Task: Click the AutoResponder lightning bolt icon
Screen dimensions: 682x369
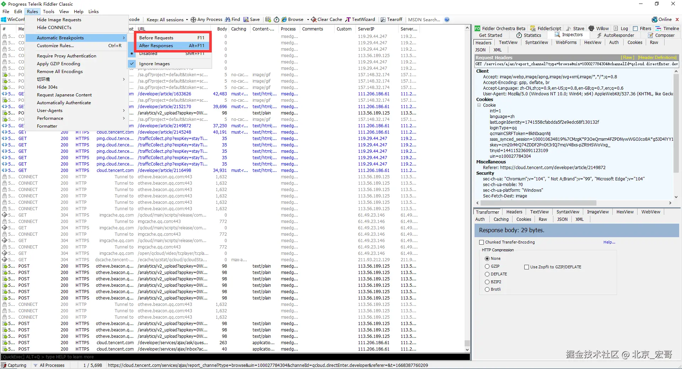Action: (599, 35)
